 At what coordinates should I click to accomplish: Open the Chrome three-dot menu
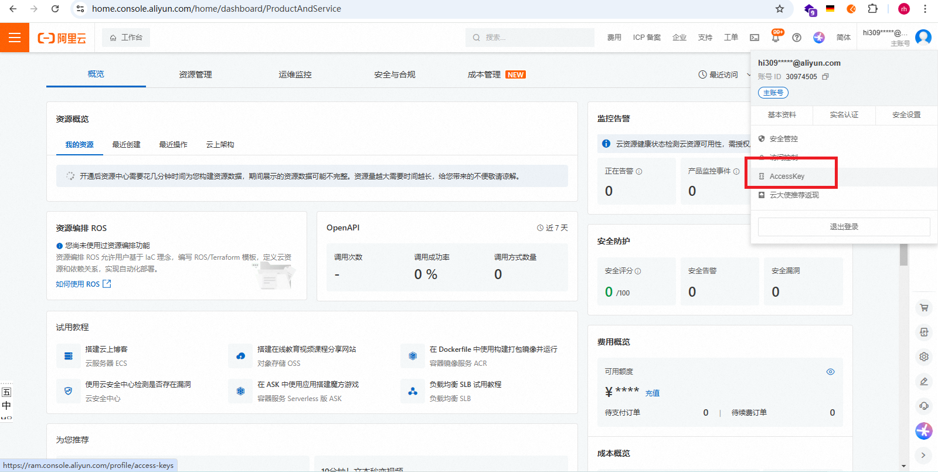pyautogui.click(x=925, y=9)
